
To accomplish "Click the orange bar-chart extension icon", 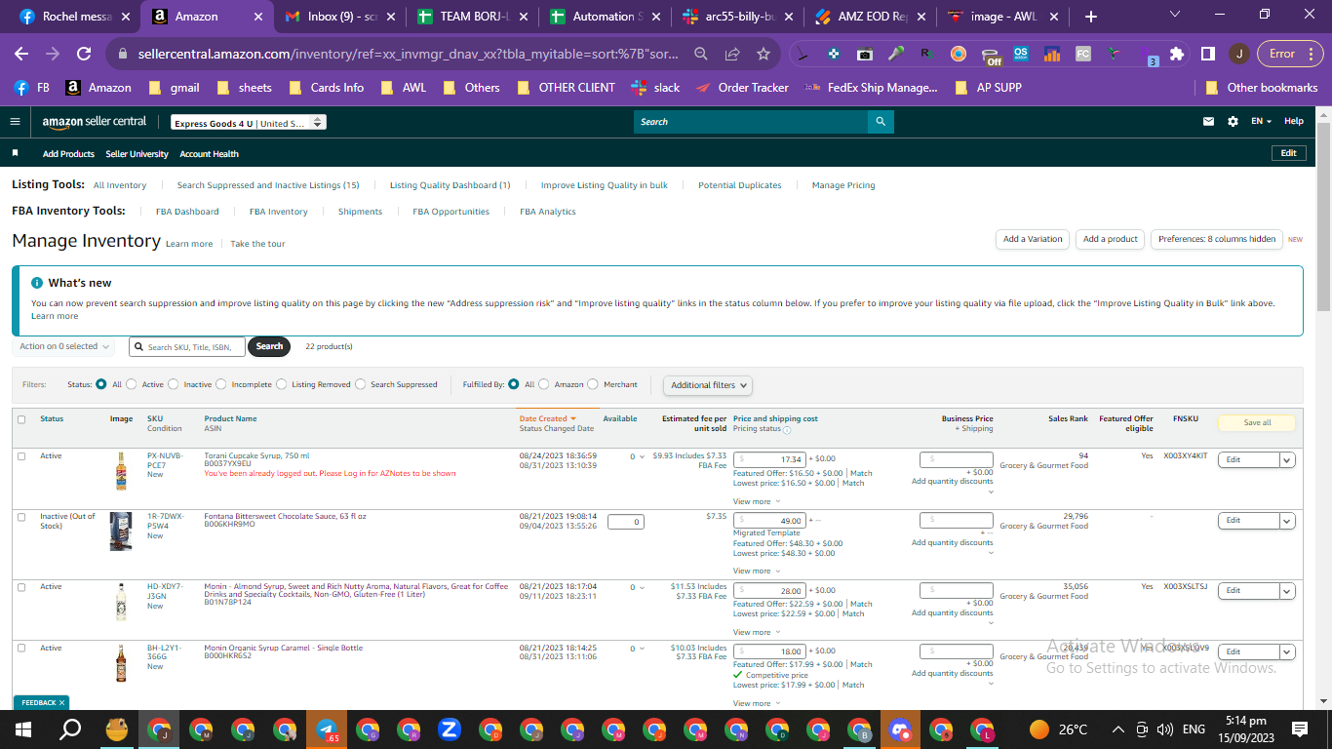I will 1052,55.
